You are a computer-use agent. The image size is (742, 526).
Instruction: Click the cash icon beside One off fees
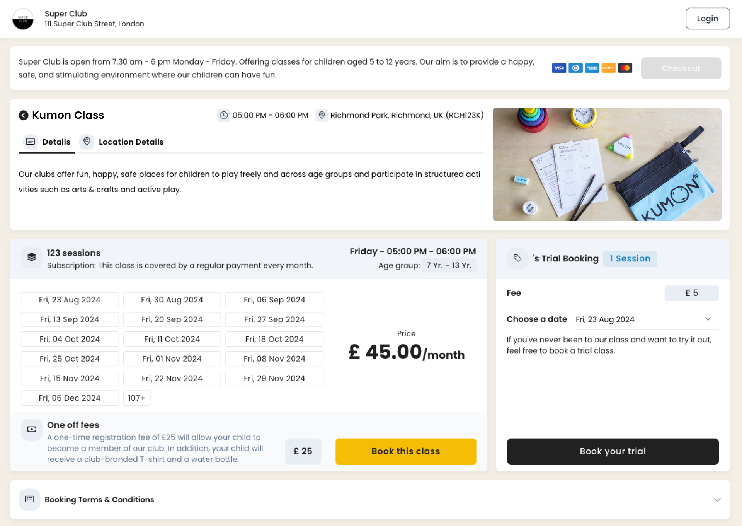31,429
